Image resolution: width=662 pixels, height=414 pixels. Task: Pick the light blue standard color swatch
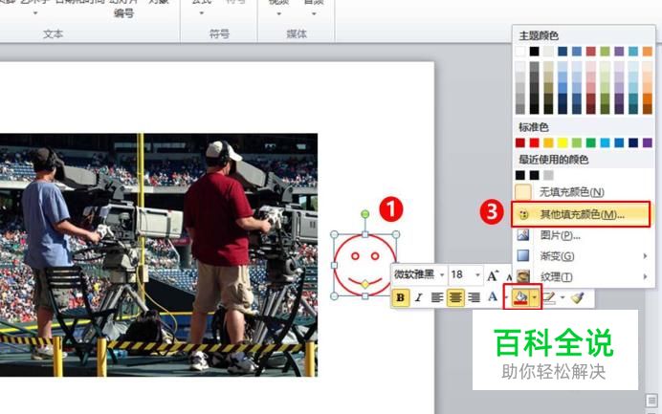pyautogui.click(x=605, y=142)
